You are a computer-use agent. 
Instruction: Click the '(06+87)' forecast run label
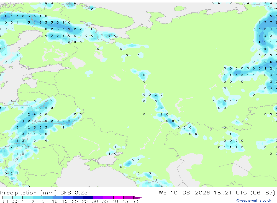click(x=263, y=192)
